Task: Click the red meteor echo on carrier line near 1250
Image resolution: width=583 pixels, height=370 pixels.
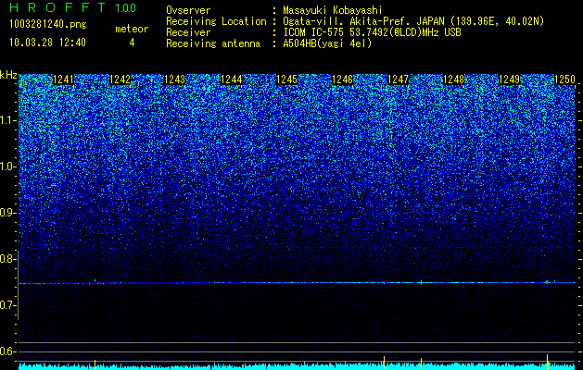Action: [547, 283]
